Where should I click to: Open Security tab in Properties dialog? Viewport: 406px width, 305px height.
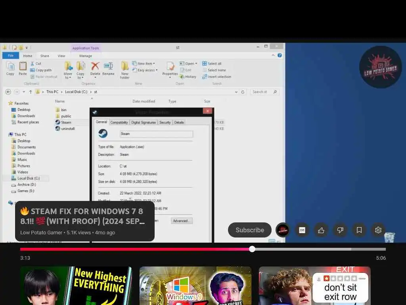[165, 122]
